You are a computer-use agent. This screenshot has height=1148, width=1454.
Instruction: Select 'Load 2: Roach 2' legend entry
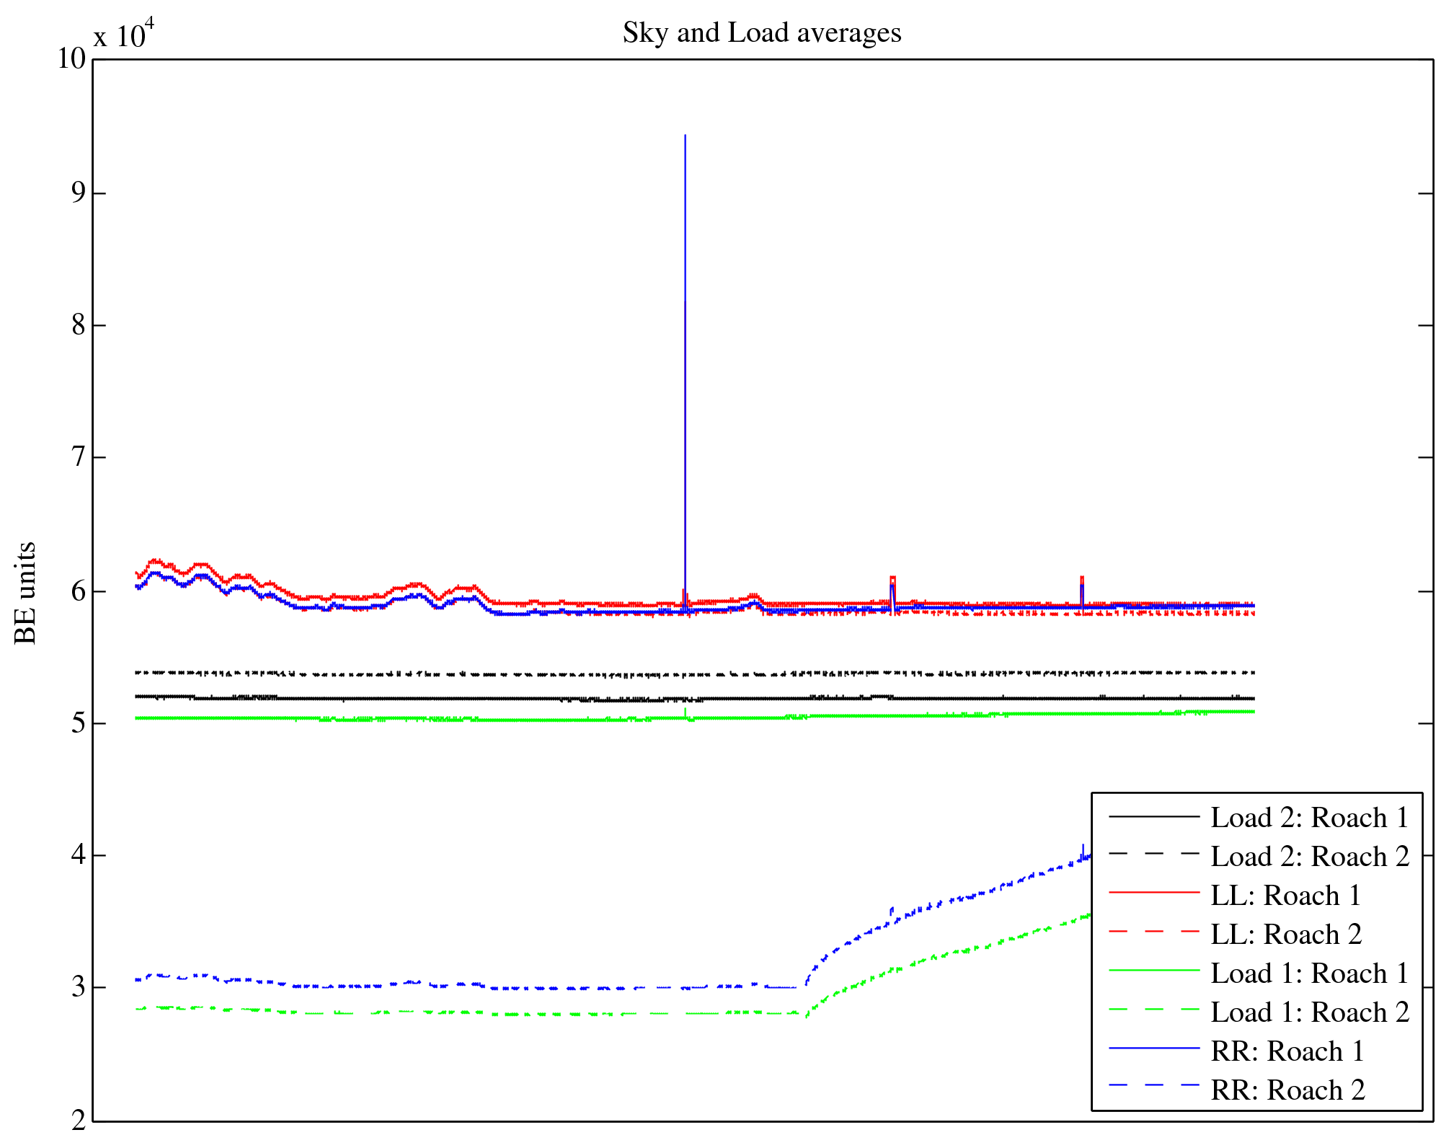click(x=1309, y=857)
